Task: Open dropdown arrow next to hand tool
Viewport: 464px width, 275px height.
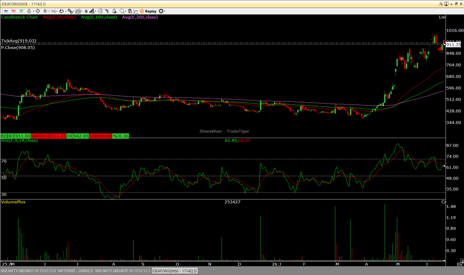Action: coord(66,11)
